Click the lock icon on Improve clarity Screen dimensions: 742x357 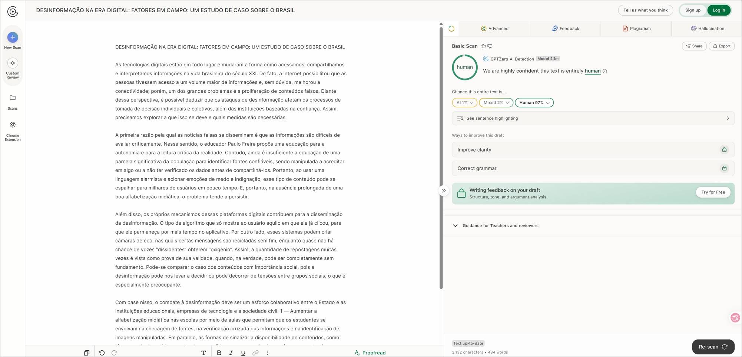(x=724, y=150)
